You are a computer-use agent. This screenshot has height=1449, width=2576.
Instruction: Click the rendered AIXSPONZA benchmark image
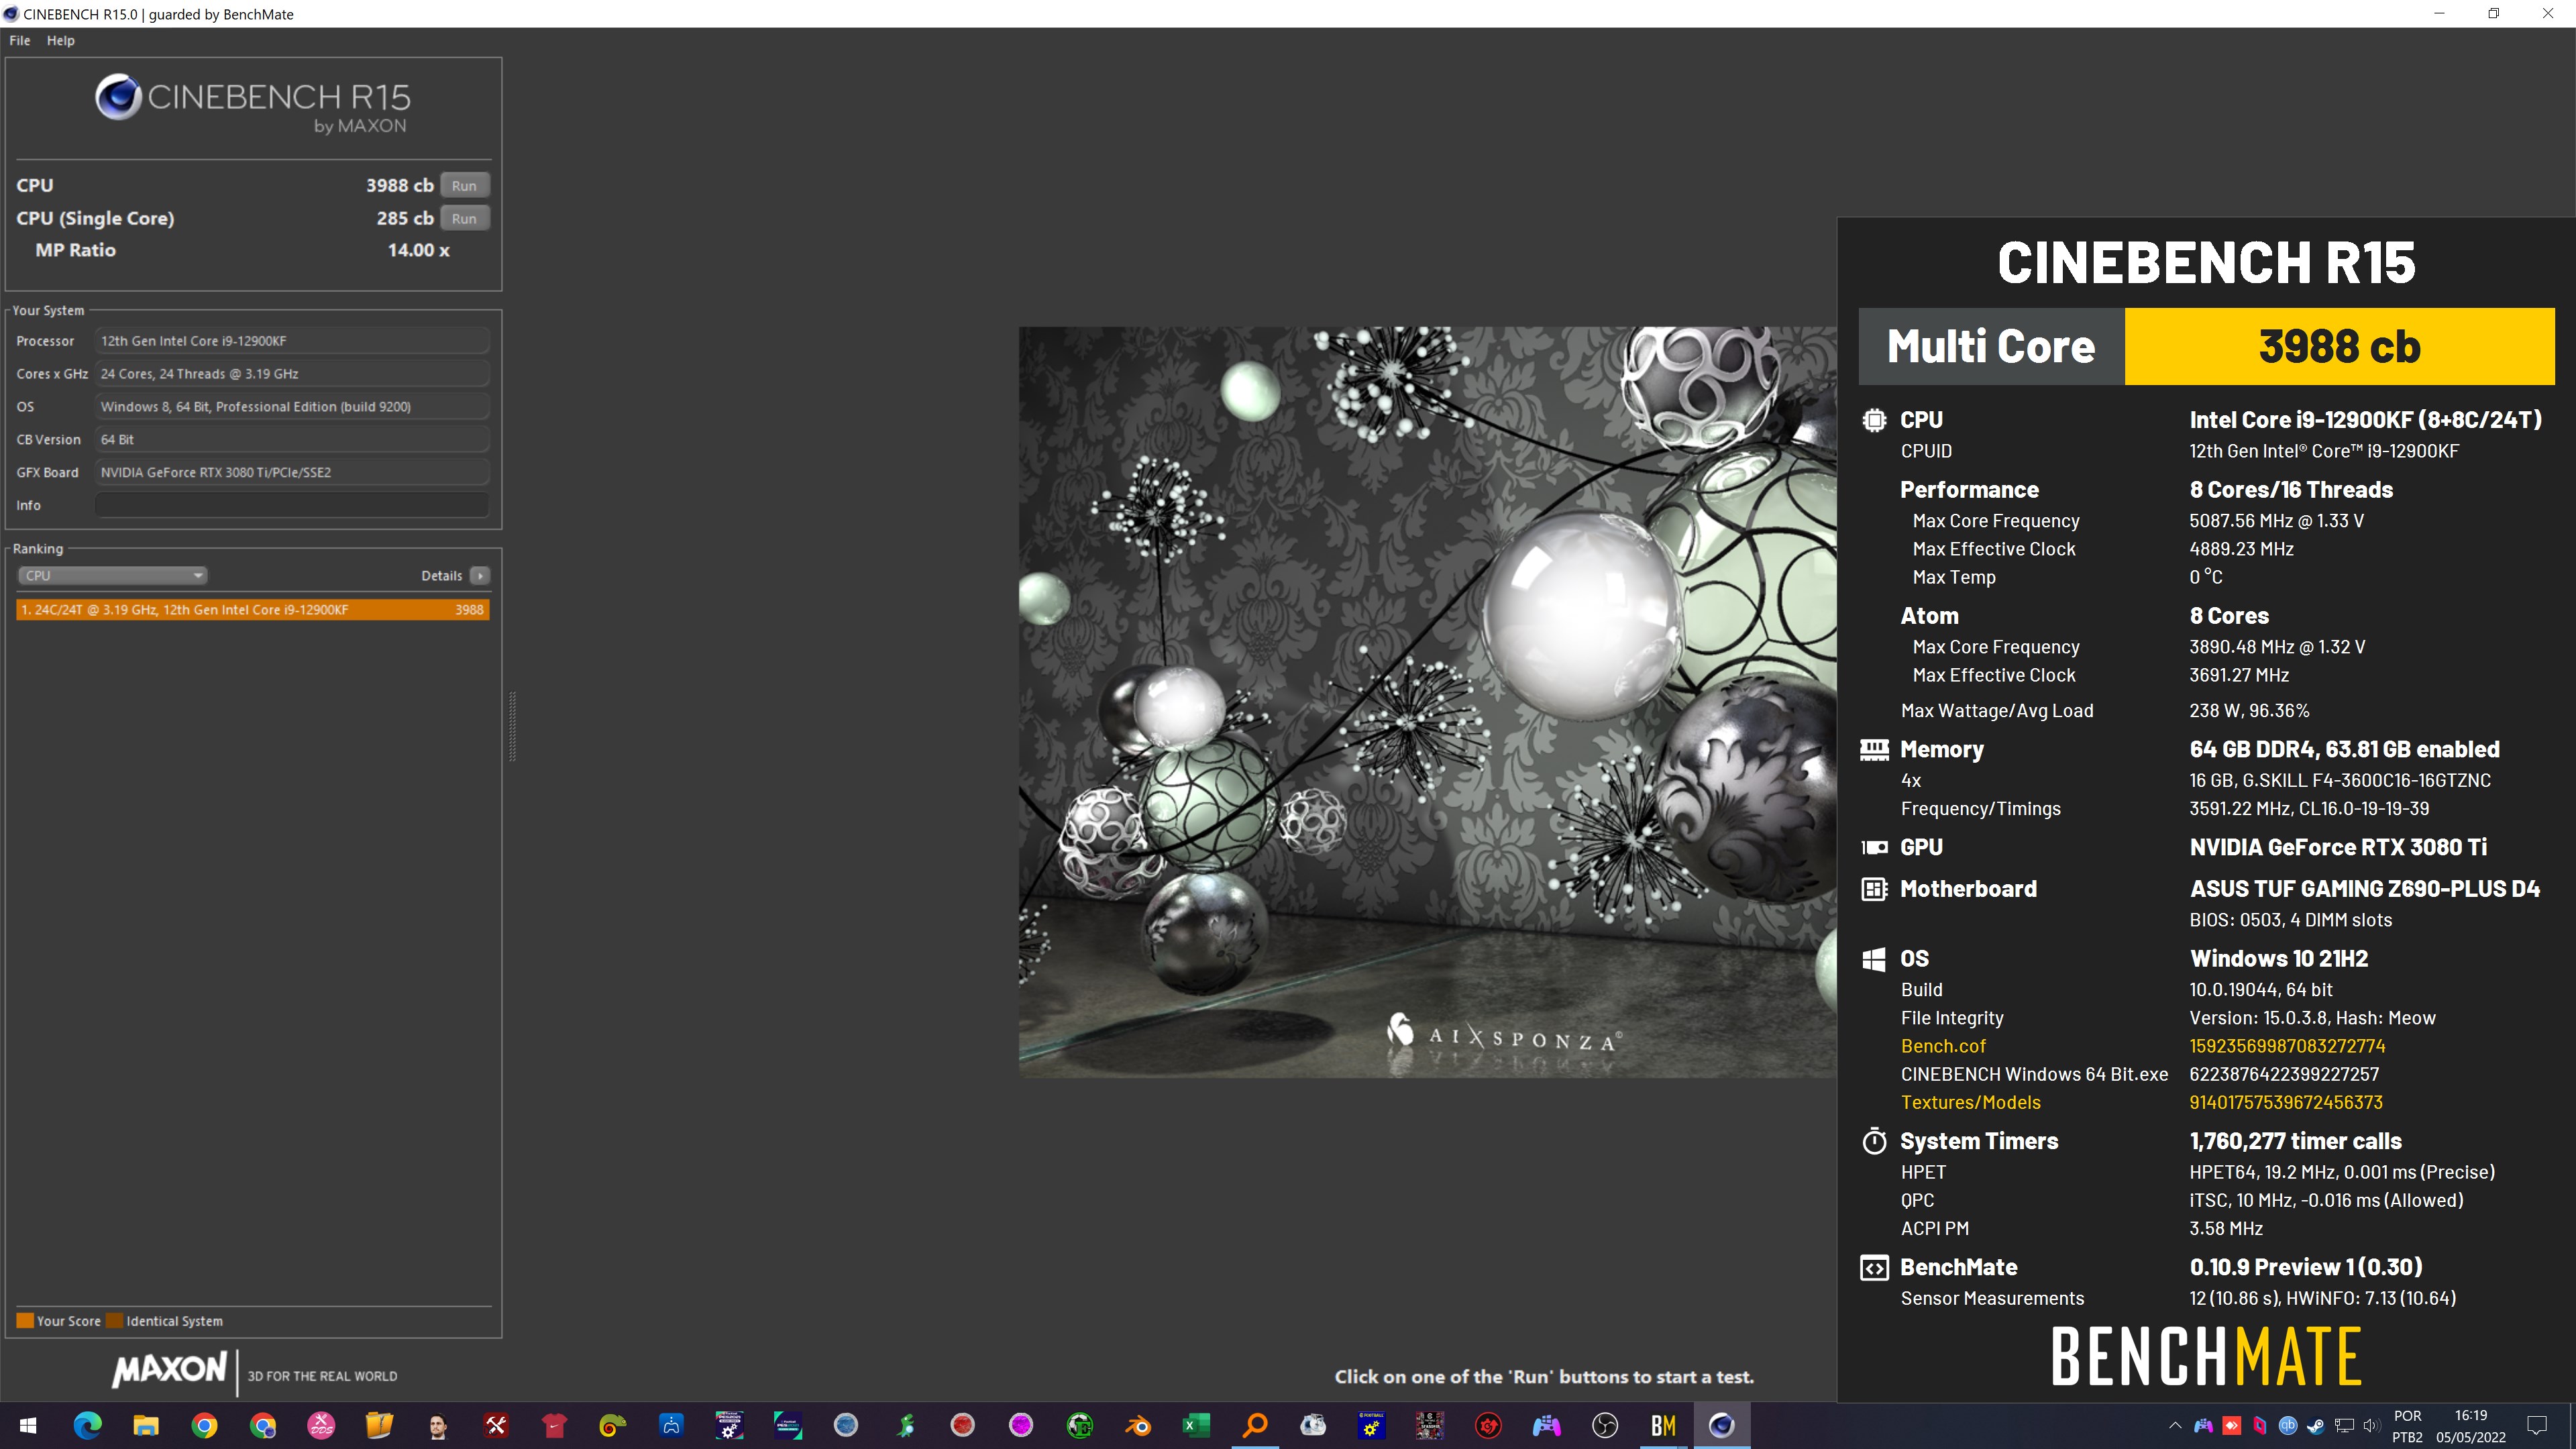1427,702
